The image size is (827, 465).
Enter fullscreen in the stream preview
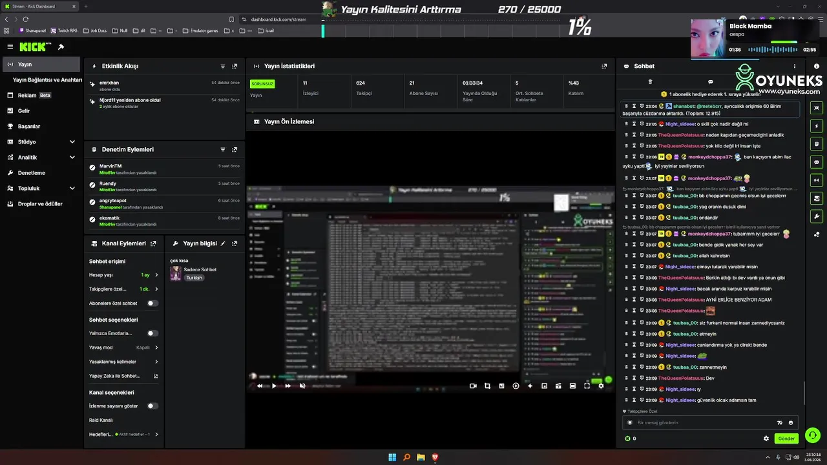click(x=587, y=386)
